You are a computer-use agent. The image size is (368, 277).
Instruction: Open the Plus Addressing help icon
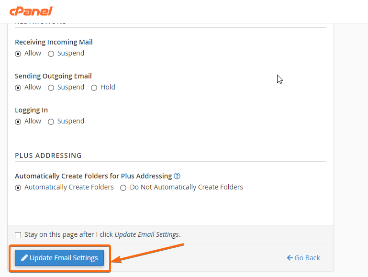[177, 176]
